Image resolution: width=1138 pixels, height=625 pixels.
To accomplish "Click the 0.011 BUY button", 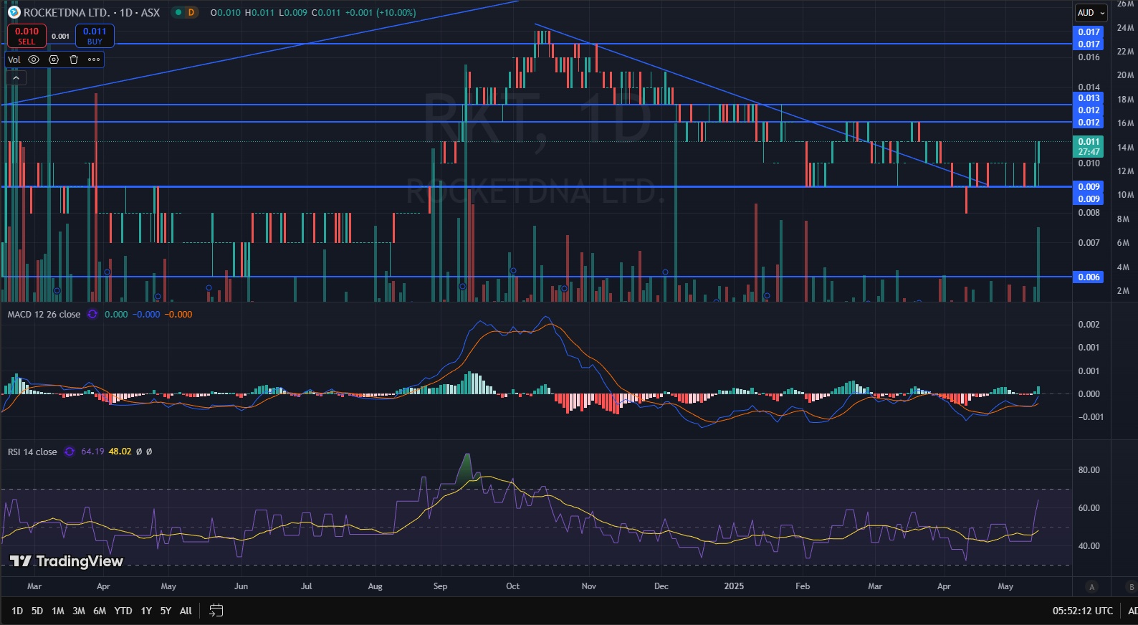I will coord(95,36).
